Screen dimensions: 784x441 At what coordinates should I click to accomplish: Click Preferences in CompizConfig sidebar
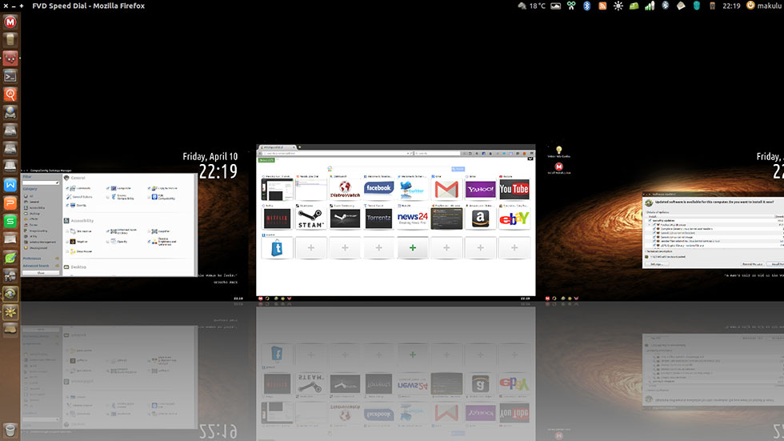click(32, 259)
